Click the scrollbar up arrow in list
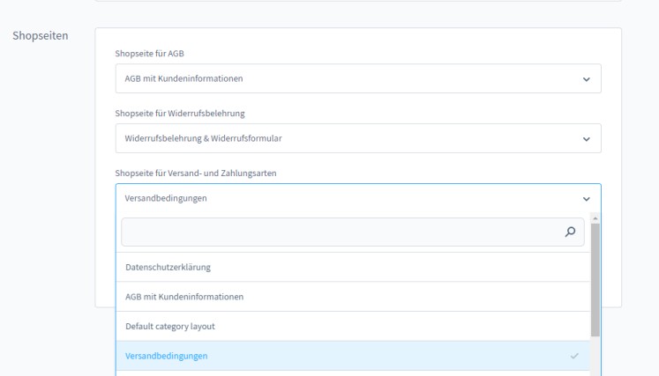This screenshot has height=376, width=659. click(595, 217)
